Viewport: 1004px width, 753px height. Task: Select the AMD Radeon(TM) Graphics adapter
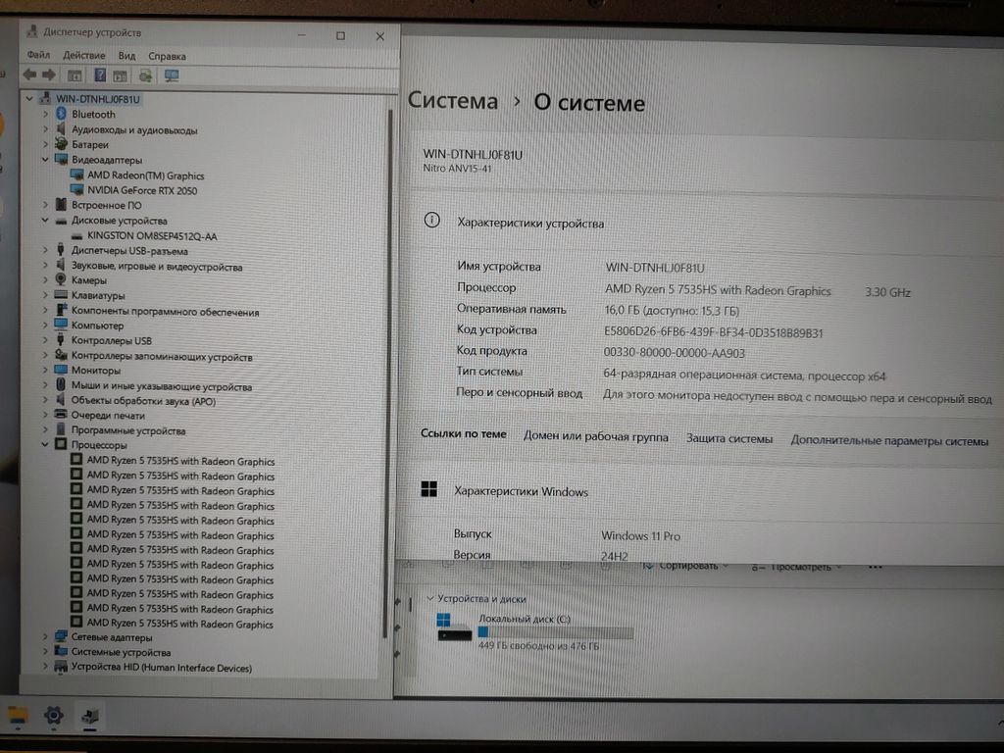(145, 176)
